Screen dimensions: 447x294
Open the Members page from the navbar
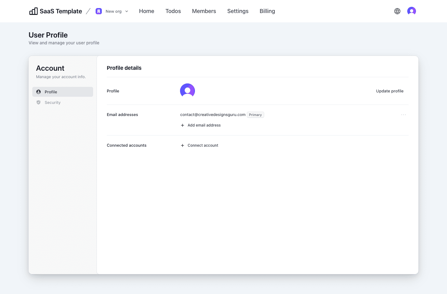204,11
